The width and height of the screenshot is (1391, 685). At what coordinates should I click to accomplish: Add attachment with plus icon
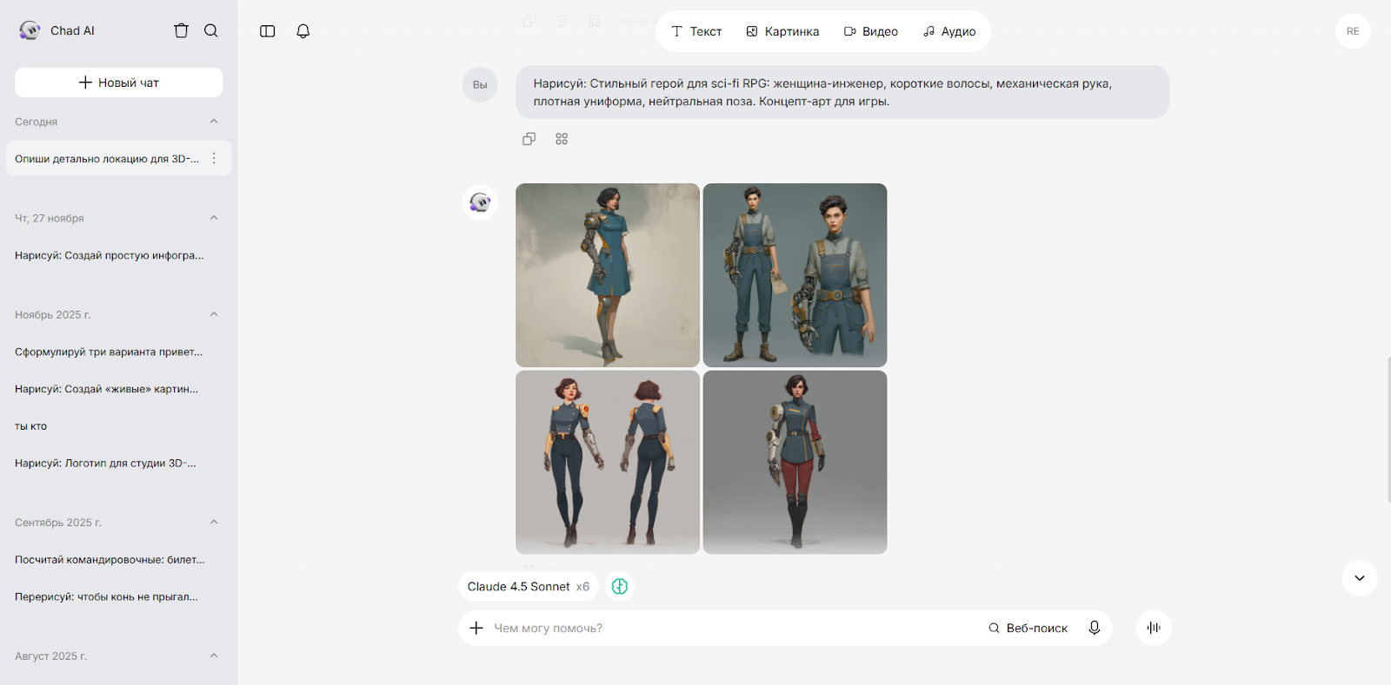(476, 628)
